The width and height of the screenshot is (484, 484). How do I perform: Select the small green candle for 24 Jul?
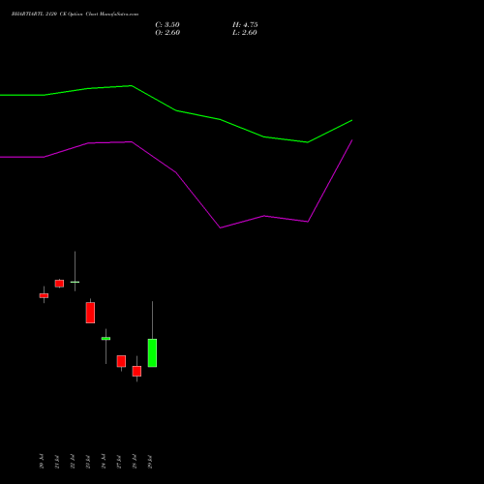click(106, 339)
